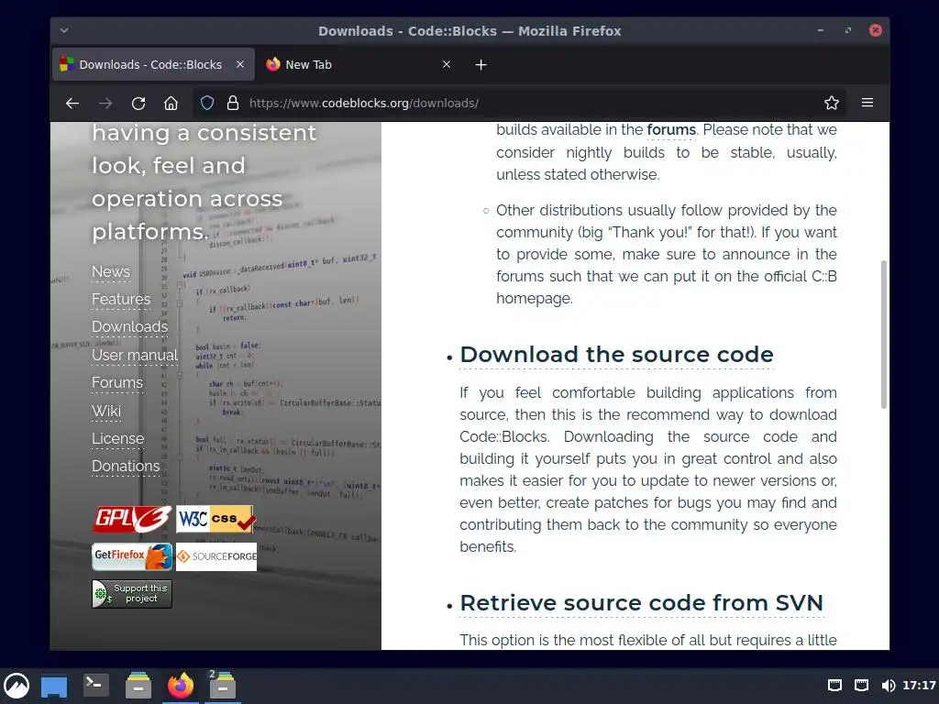
Task: Close the New Tab tab
Action: (x=447, y=64)
